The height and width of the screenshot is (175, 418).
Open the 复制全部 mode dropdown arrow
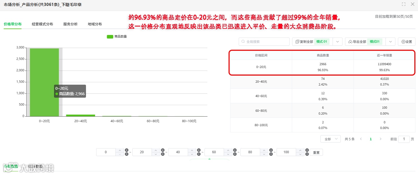337,42
